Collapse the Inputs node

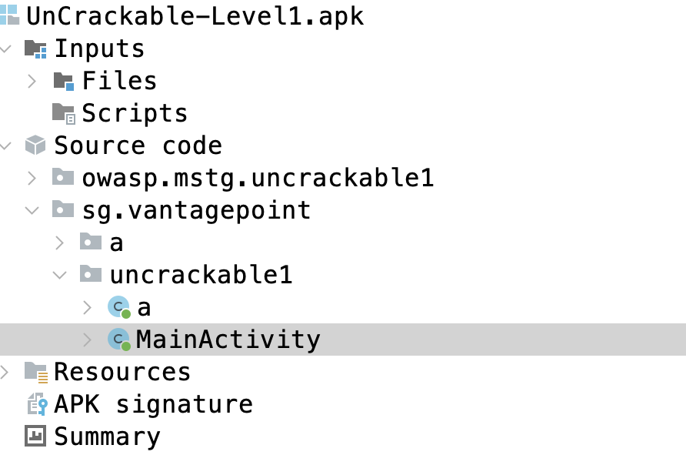[5, 49]
